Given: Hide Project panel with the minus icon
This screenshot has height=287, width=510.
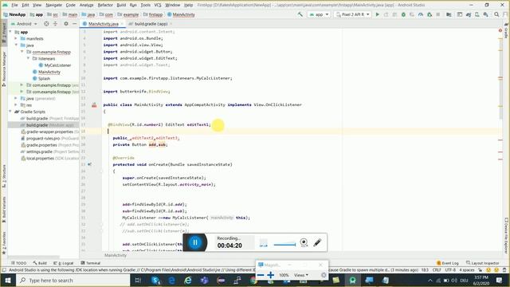Looking at the screenshot, I should [x=74, y=24].
